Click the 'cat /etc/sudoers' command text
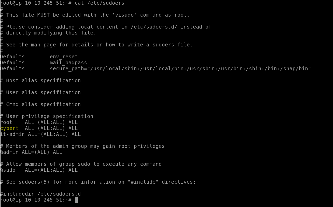The height and width of the screenshot is (207, 333). coord(100,3)
